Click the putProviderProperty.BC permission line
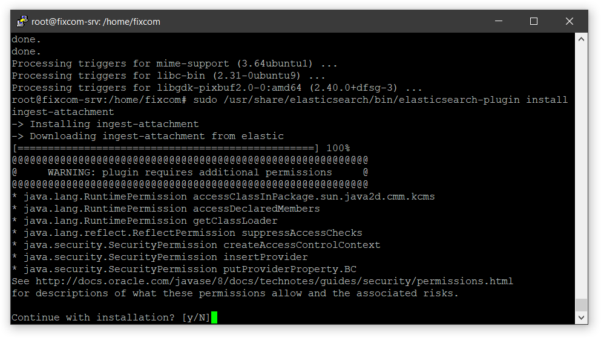Viewport: 601px width, 338px height. pyautogui.click(x=184, y=269)
